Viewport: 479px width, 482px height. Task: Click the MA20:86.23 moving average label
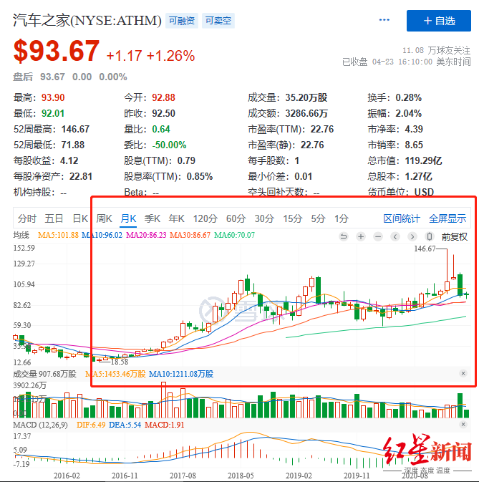pos(146,235)
